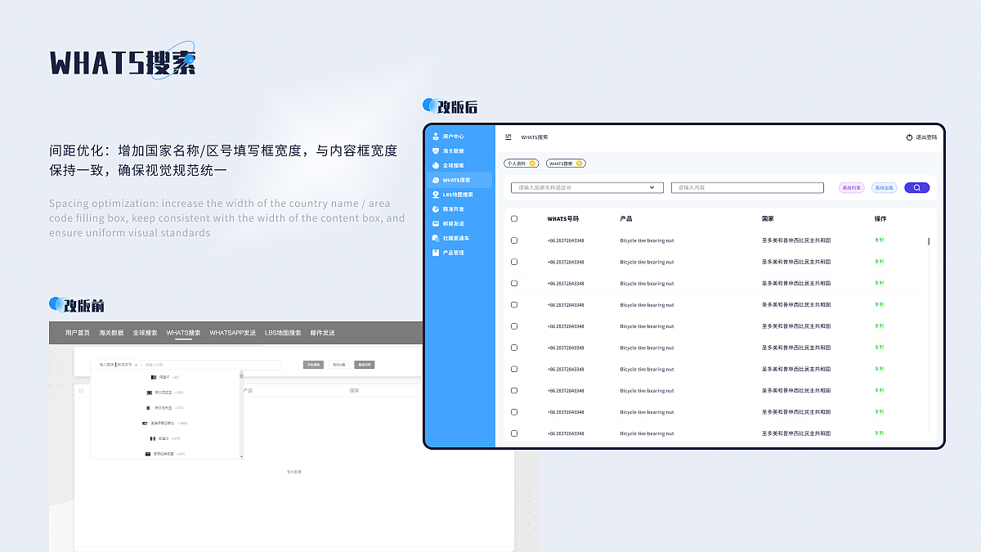Click the 国家 column header in 改版后 table

coord(767,219)
